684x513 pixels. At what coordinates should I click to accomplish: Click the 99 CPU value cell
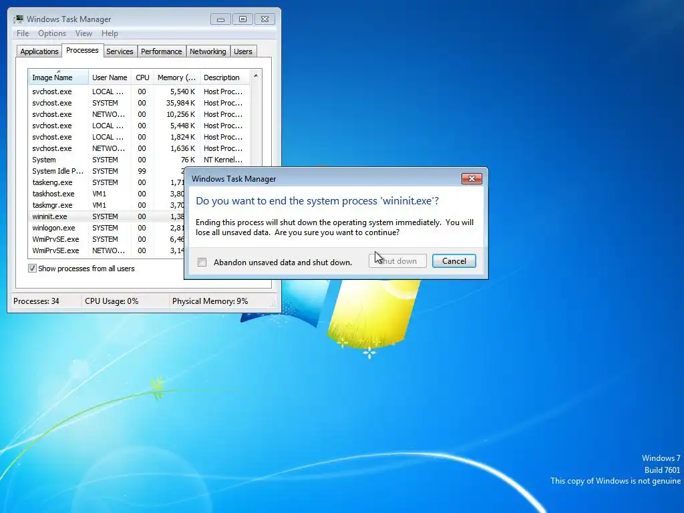[x=142, y=171]
